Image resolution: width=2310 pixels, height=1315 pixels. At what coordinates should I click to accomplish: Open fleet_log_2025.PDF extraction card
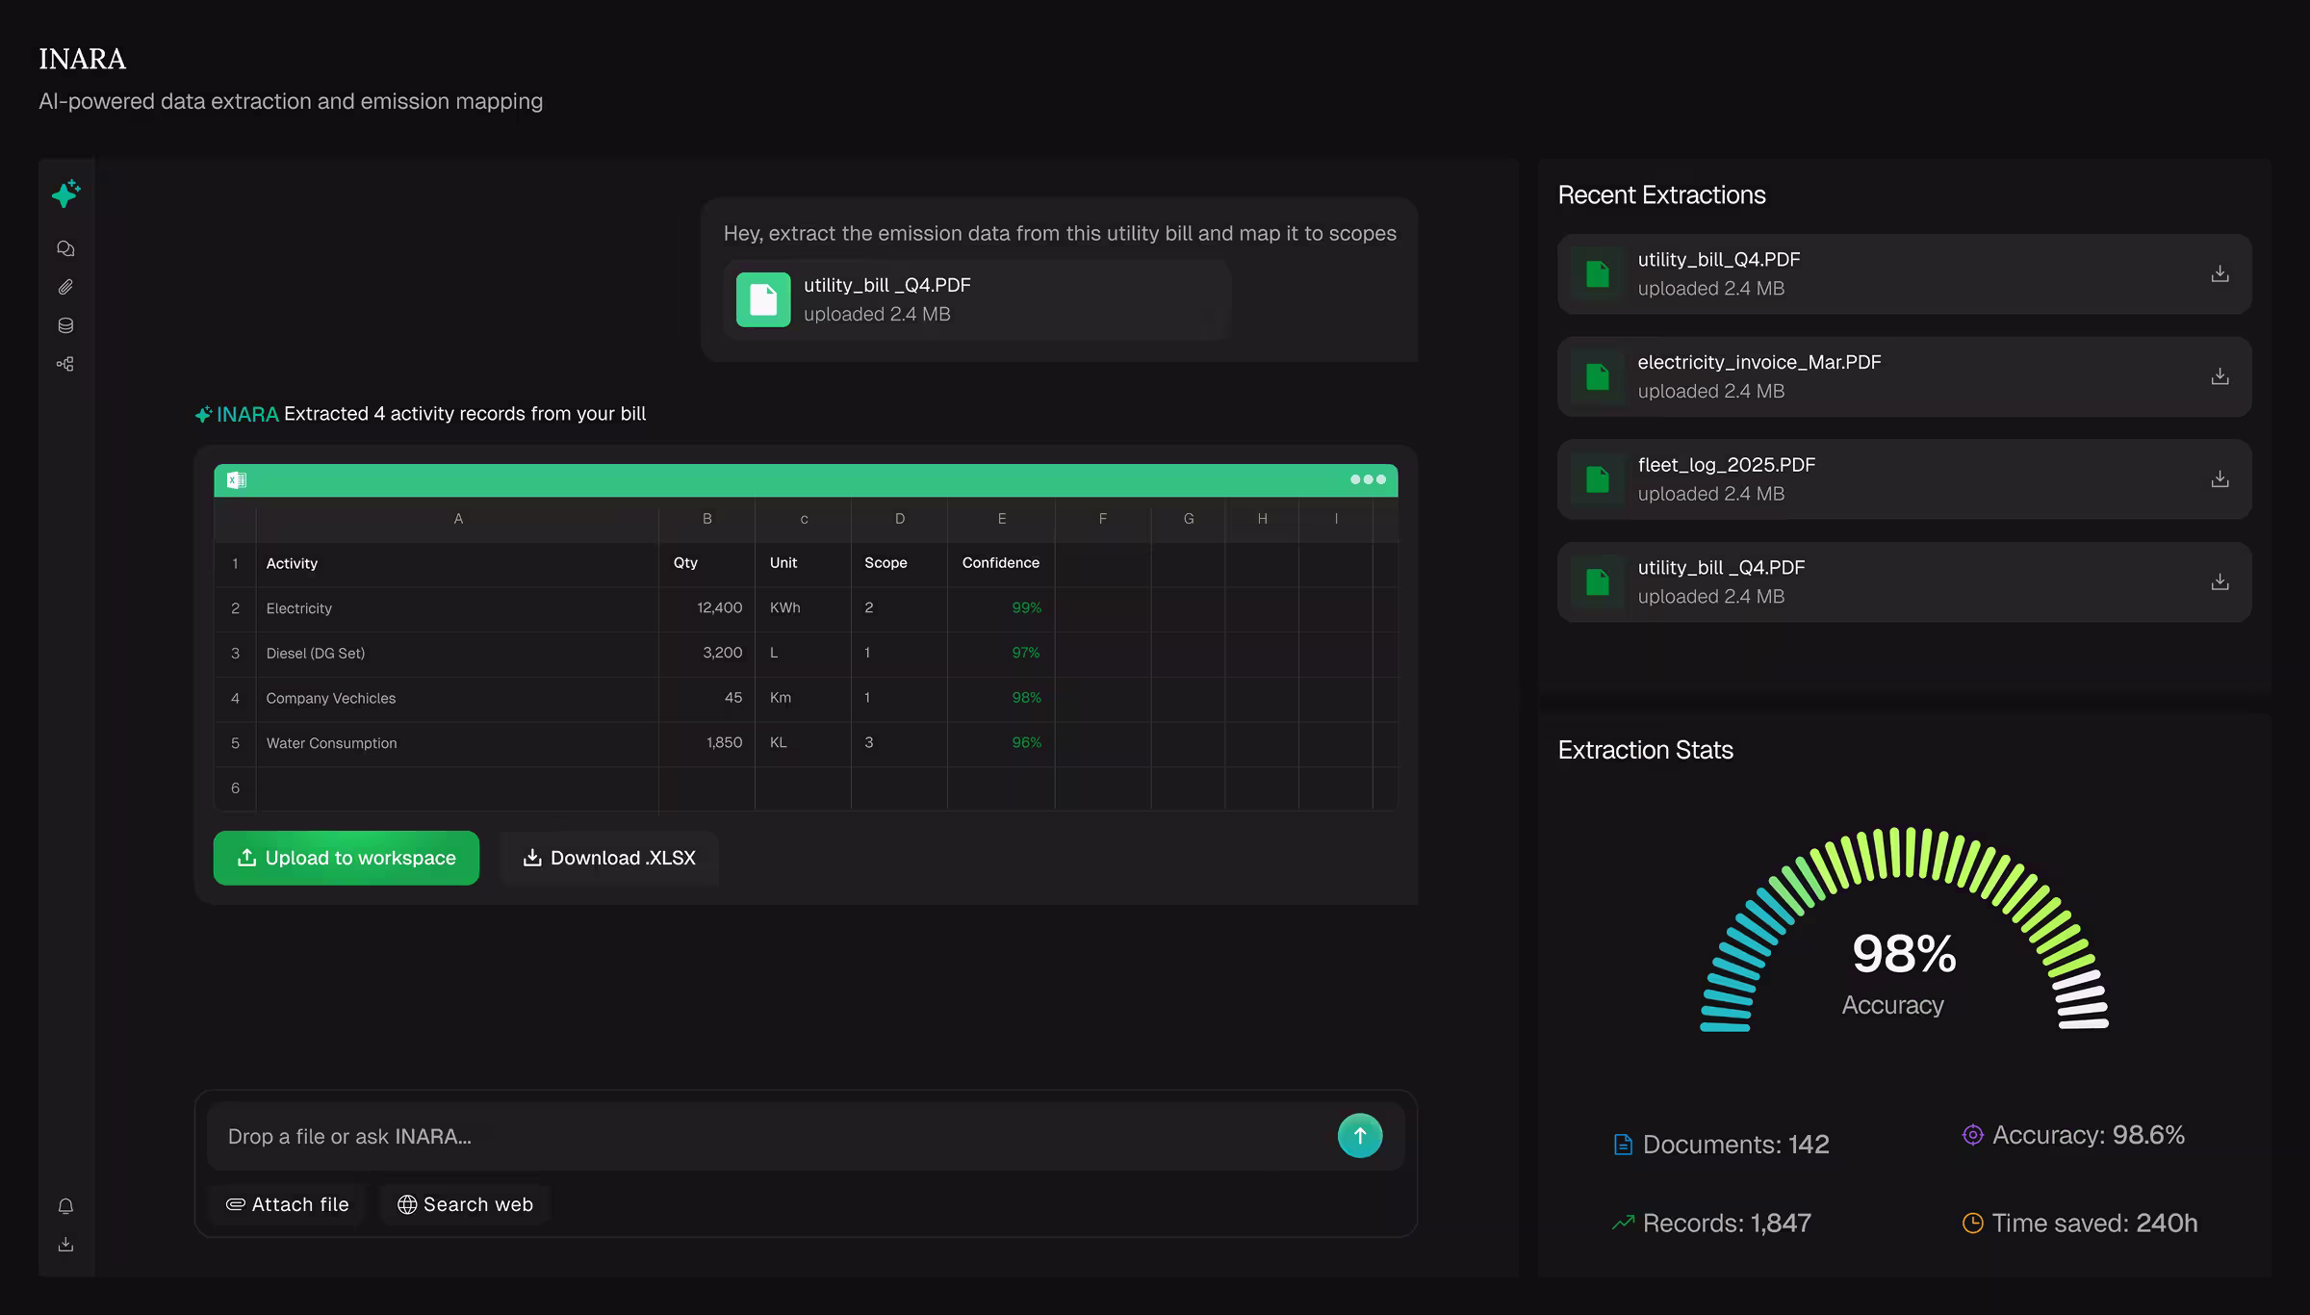point(1904,478)
